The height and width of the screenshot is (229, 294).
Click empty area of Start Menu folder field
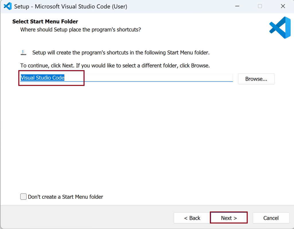[x=158, y=78]
